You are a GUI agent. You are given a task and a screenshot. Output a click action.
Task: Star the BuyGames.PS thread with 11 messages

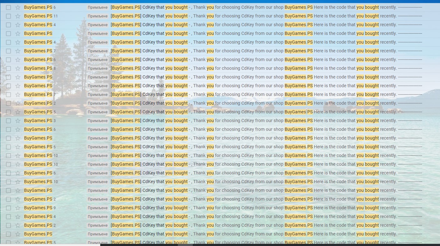coord(18,16)
